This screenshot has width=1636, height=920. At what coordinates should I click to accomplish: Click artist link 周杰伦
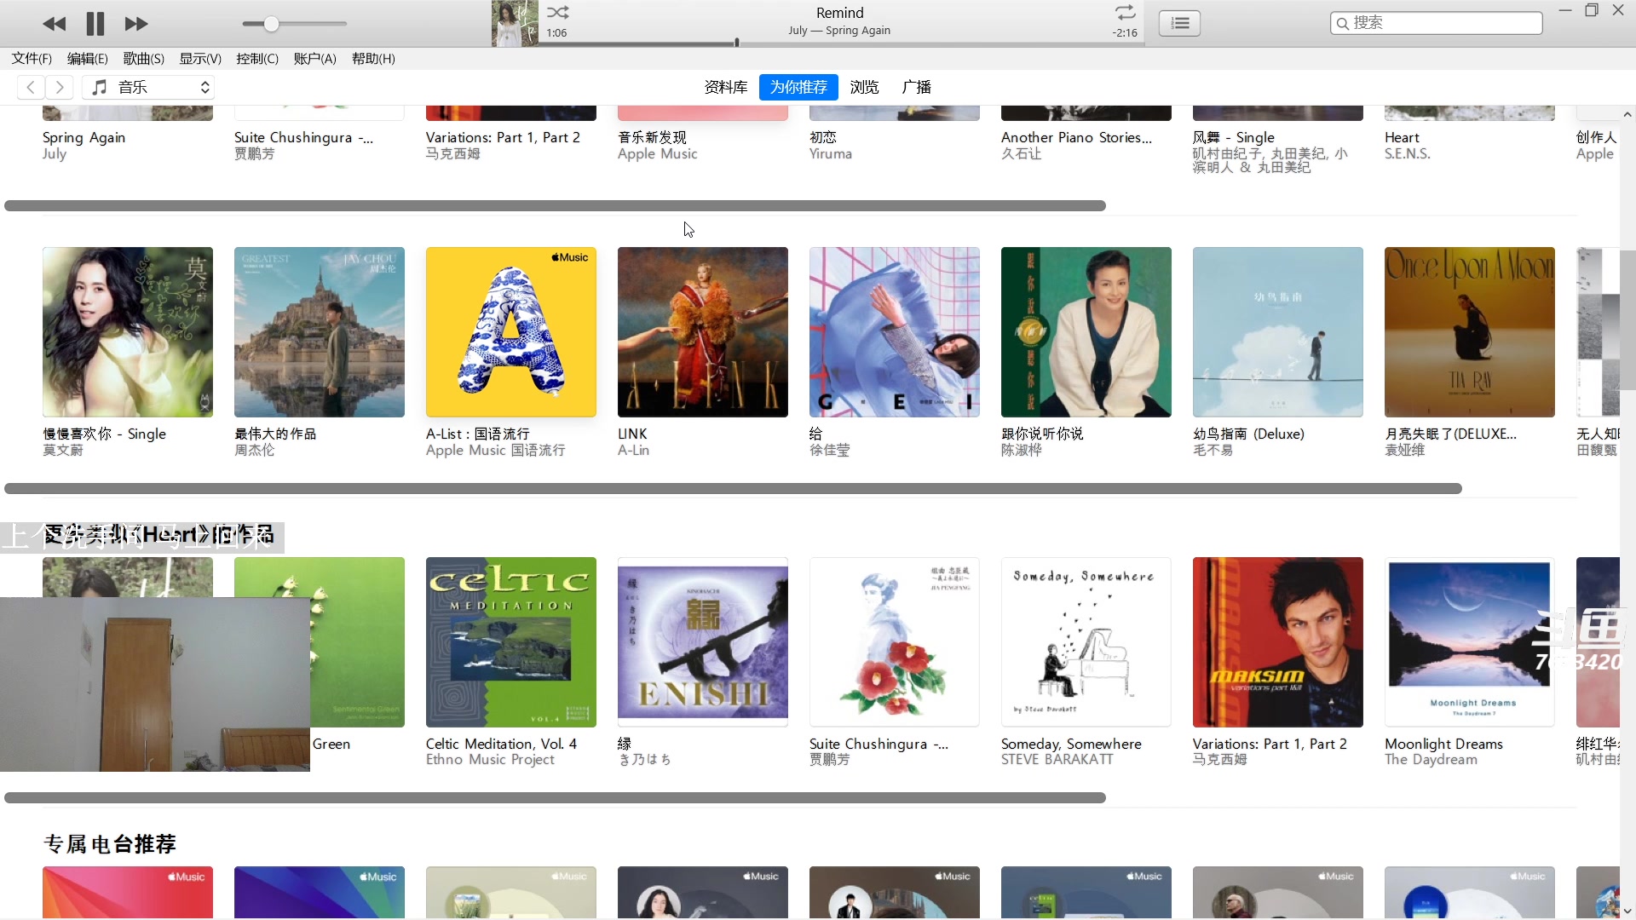click(255, 450)
